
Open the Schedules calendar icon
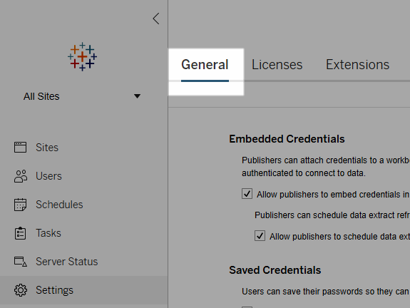20,205
